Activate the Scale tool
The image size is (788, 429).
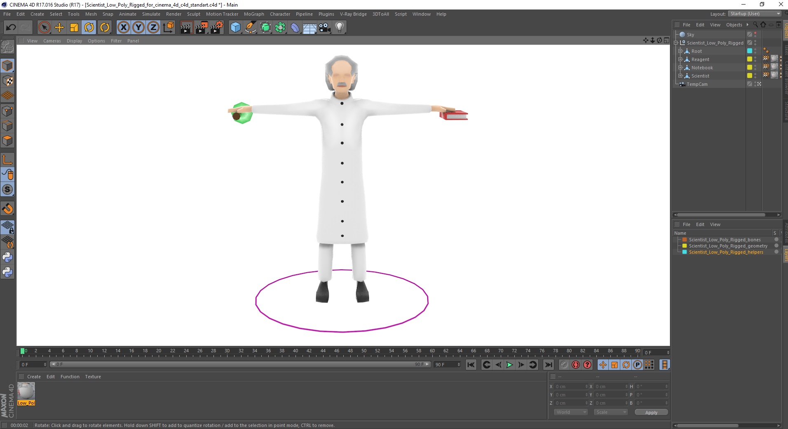(x=74, y=28)
